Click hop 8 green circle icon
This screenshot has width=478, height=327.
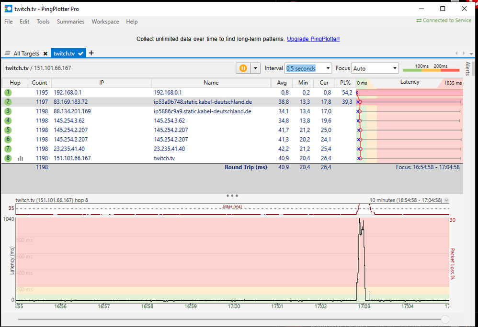tap(8, 158)
